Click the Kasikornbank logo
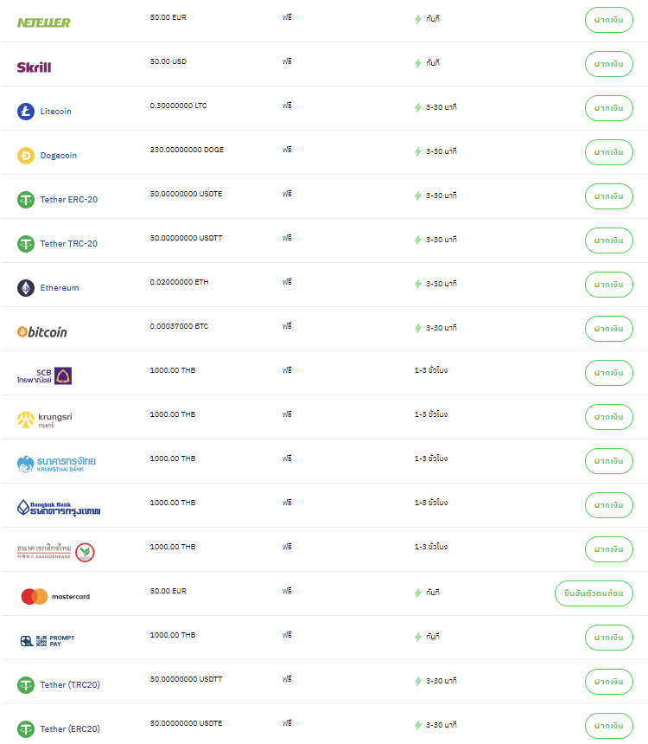This screenshot has height=744, width=648. [56, 551]
